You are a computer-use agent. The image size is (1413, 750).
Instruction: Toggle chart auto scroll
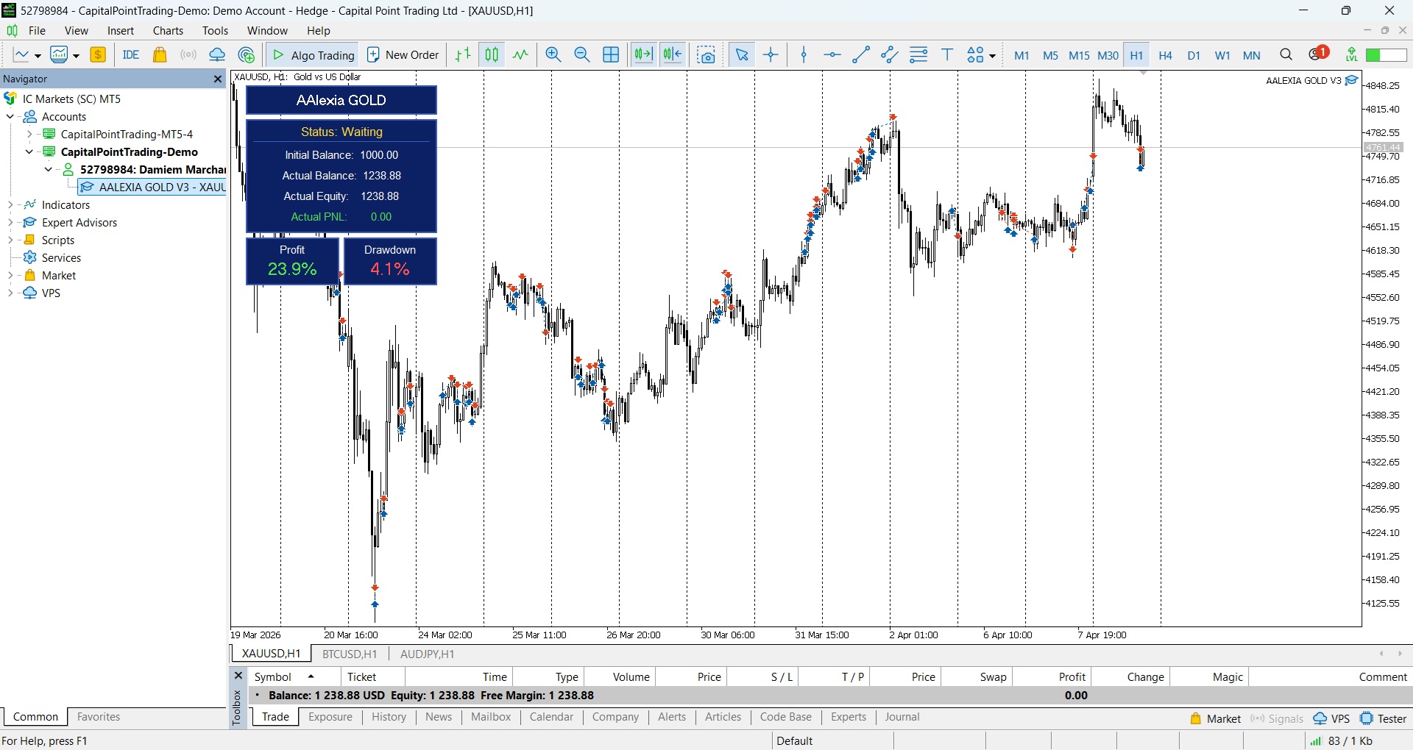(644, 55)
